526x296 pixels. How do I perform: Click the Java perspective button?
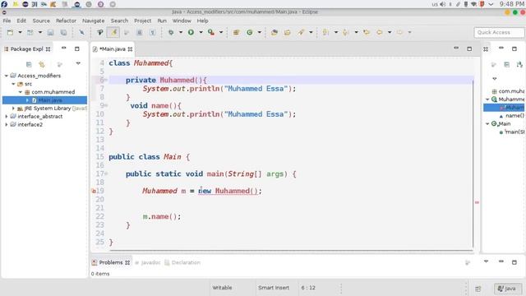[508, 289]
